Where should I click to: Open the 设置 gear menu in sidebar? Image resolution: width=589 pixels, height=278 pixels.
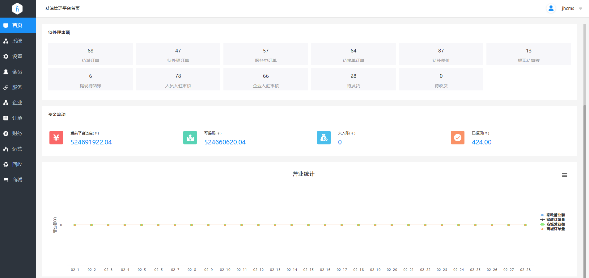17,56
